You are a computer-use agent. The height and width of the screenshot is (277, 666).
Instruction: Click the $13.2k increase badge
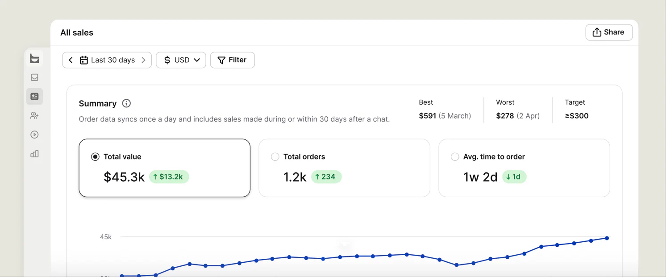169,177
